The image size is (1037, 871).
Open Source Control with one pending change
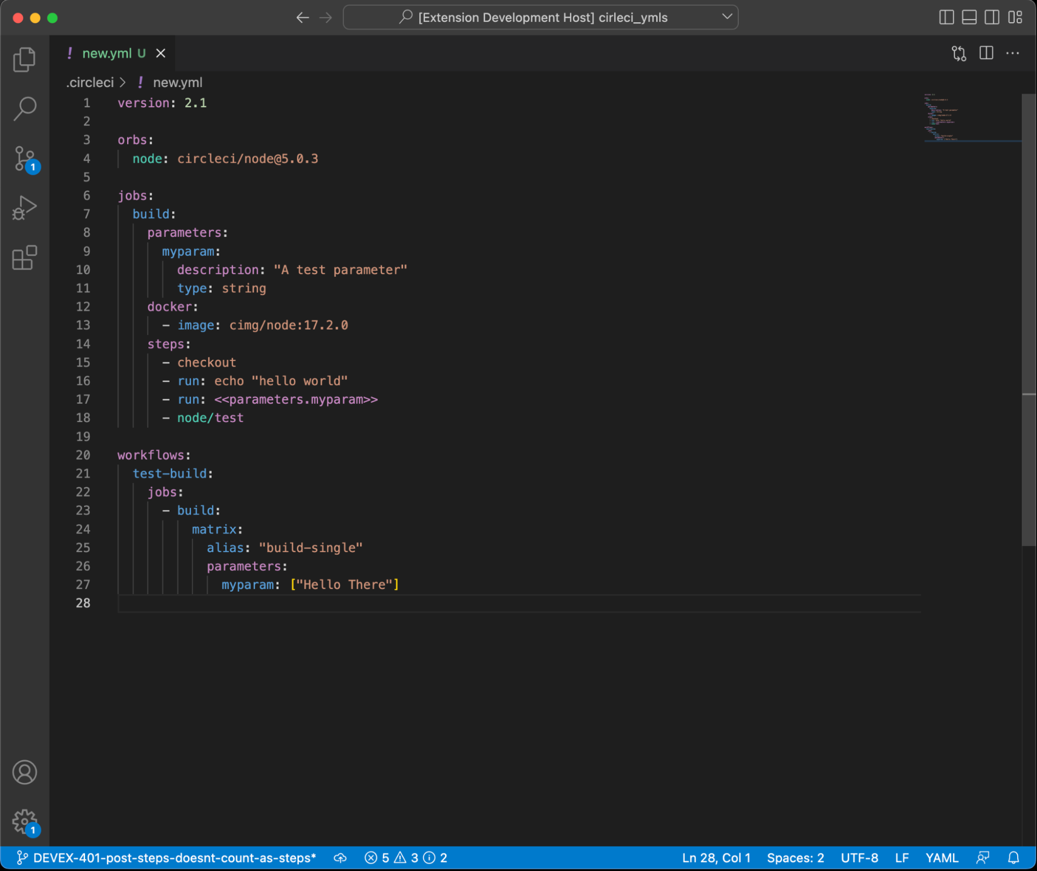pyautogui.click(x=24, y=157)
